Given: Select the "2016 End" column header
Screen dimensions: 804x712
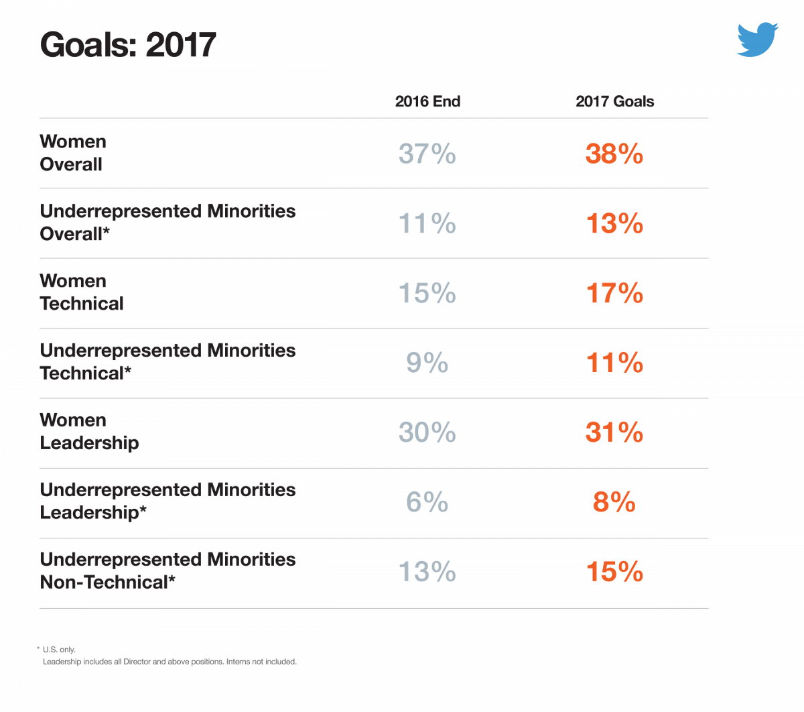Looking at the screenshot, I should tap(427, 101).
